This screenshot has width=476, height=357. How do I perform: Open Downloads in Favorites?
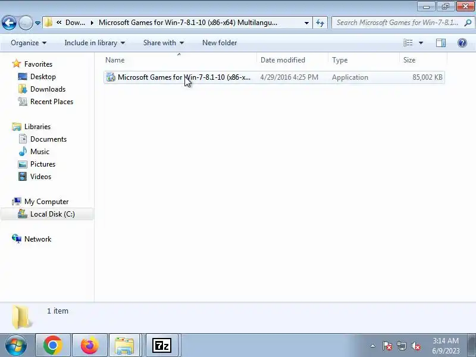(x=48, y=89)
